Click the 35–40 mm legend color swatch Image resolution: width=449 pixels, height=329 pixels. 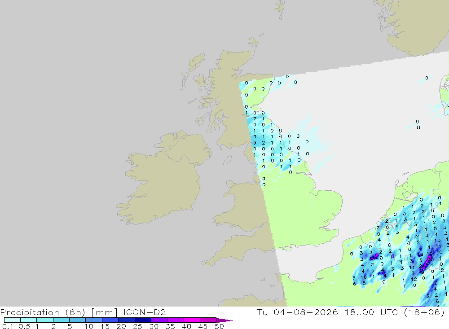coord(175,320)
